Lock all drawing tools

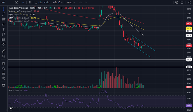(3, 73)
